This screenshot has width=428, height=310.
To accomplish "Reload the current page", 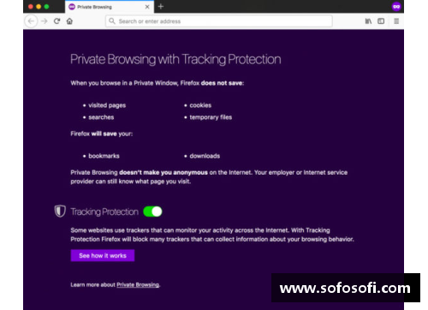I will point(56,21).
